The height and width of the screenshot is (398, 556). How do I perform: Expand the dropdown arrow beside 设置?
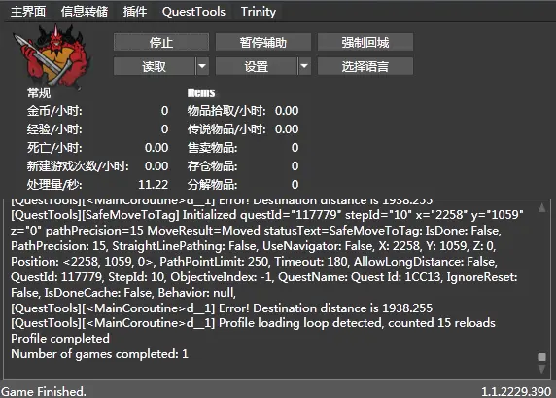point(304,66)
